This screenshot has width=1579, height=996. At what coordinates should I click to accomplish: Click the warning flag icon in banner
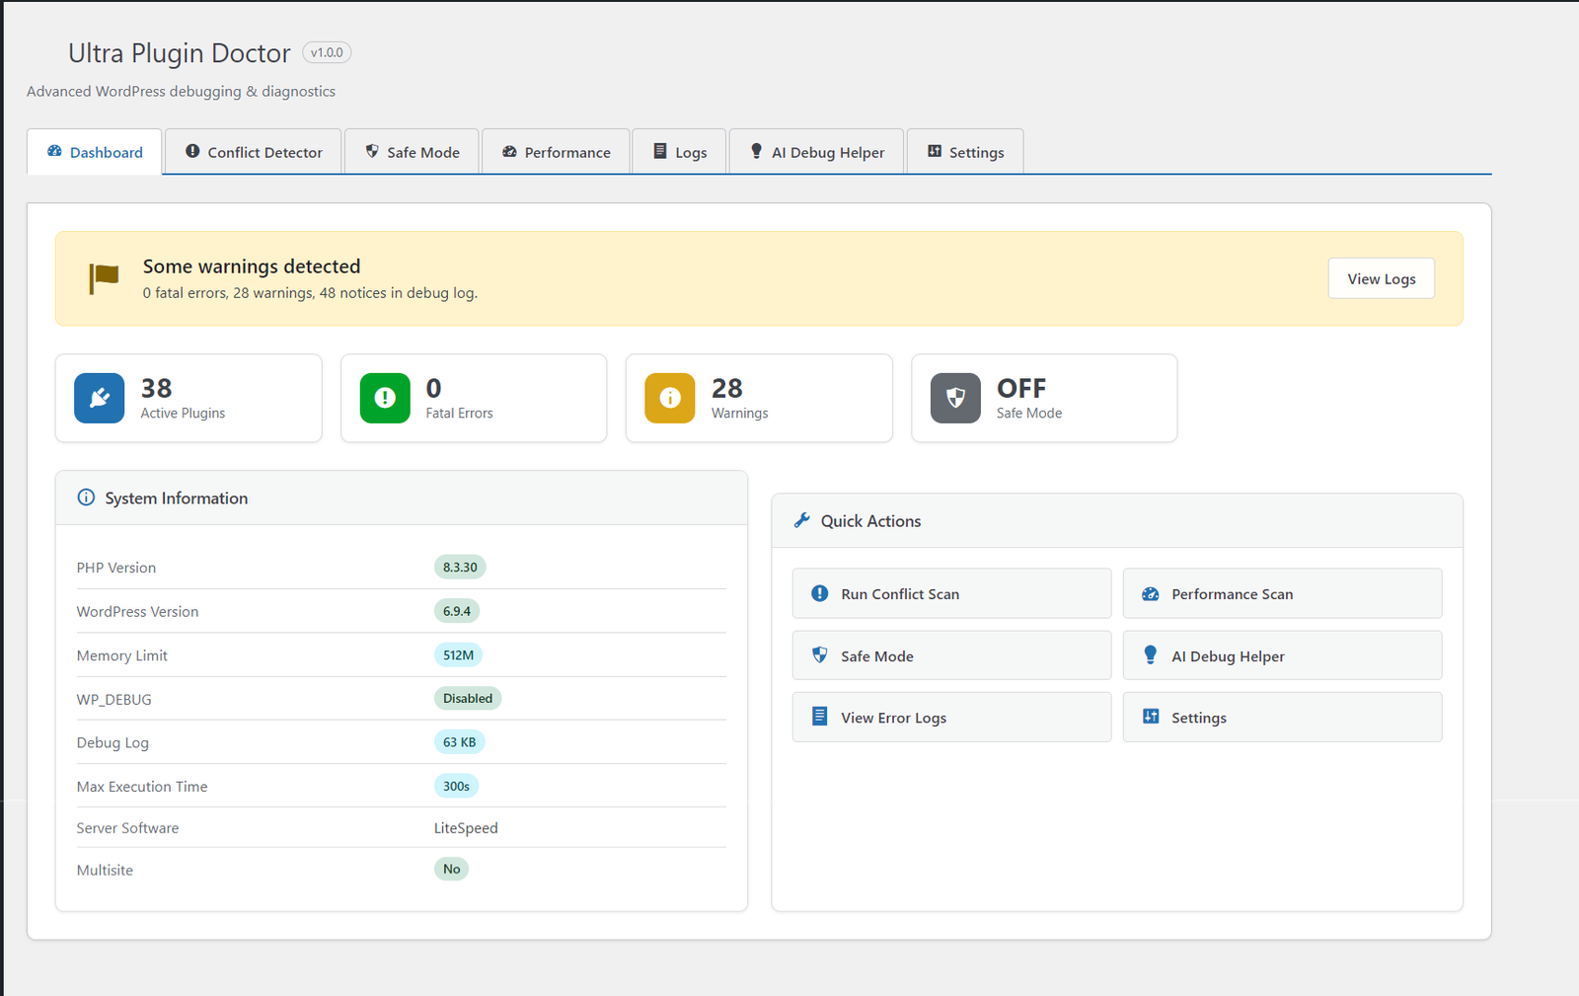[103, 277]
